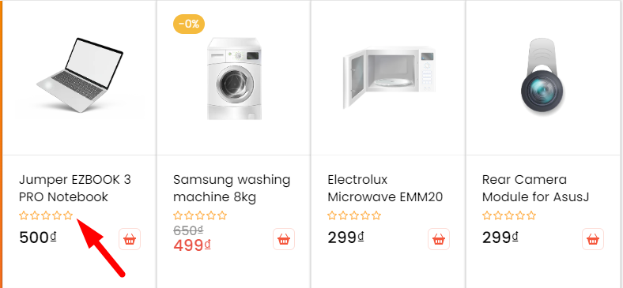
Task: Click the star rating under Jumper EZBOOK
Action: [x=46, y=215]
